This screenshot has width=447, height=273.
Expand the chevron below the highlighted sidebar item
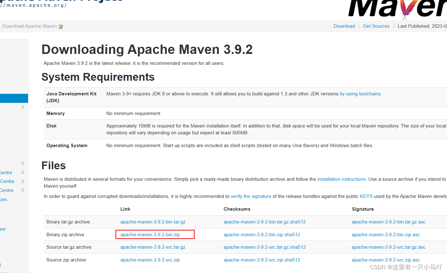[x=23, y=107]
